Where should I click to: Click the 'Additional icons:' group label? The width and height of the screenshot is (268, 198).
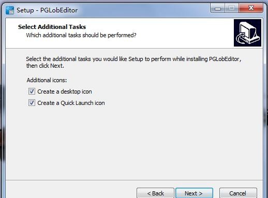47,80
